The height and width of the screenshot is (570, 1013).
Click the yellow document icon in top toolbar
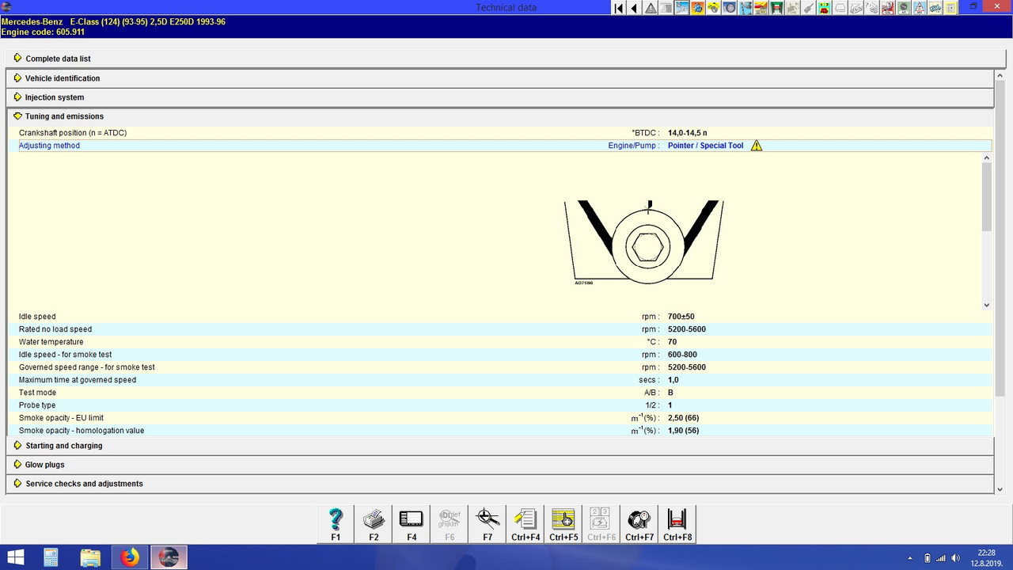pos(953,8)
